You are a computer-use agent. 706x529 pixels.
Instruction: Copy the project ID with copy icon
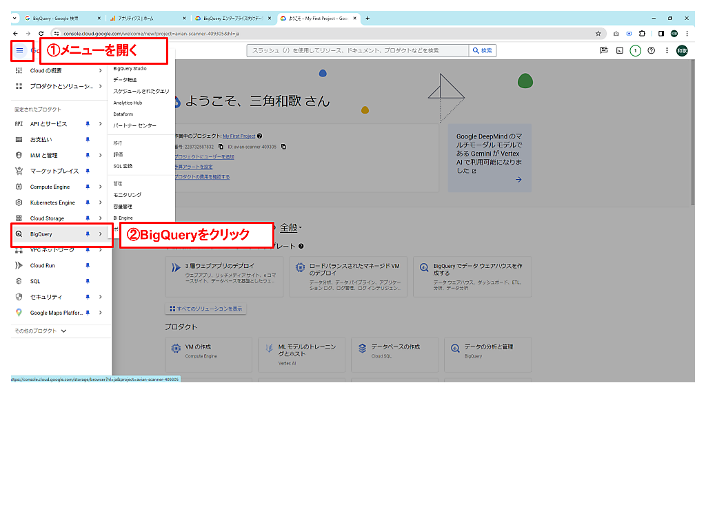(283, 147)
